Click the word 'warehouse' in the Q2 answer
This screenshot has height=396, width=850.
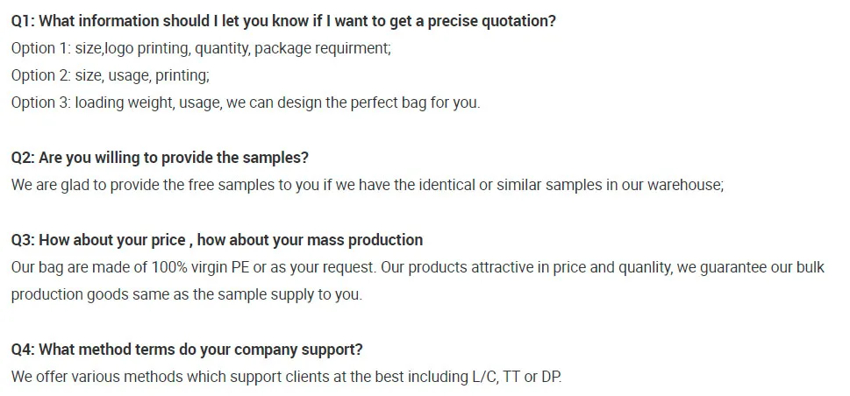coord(684,185)
